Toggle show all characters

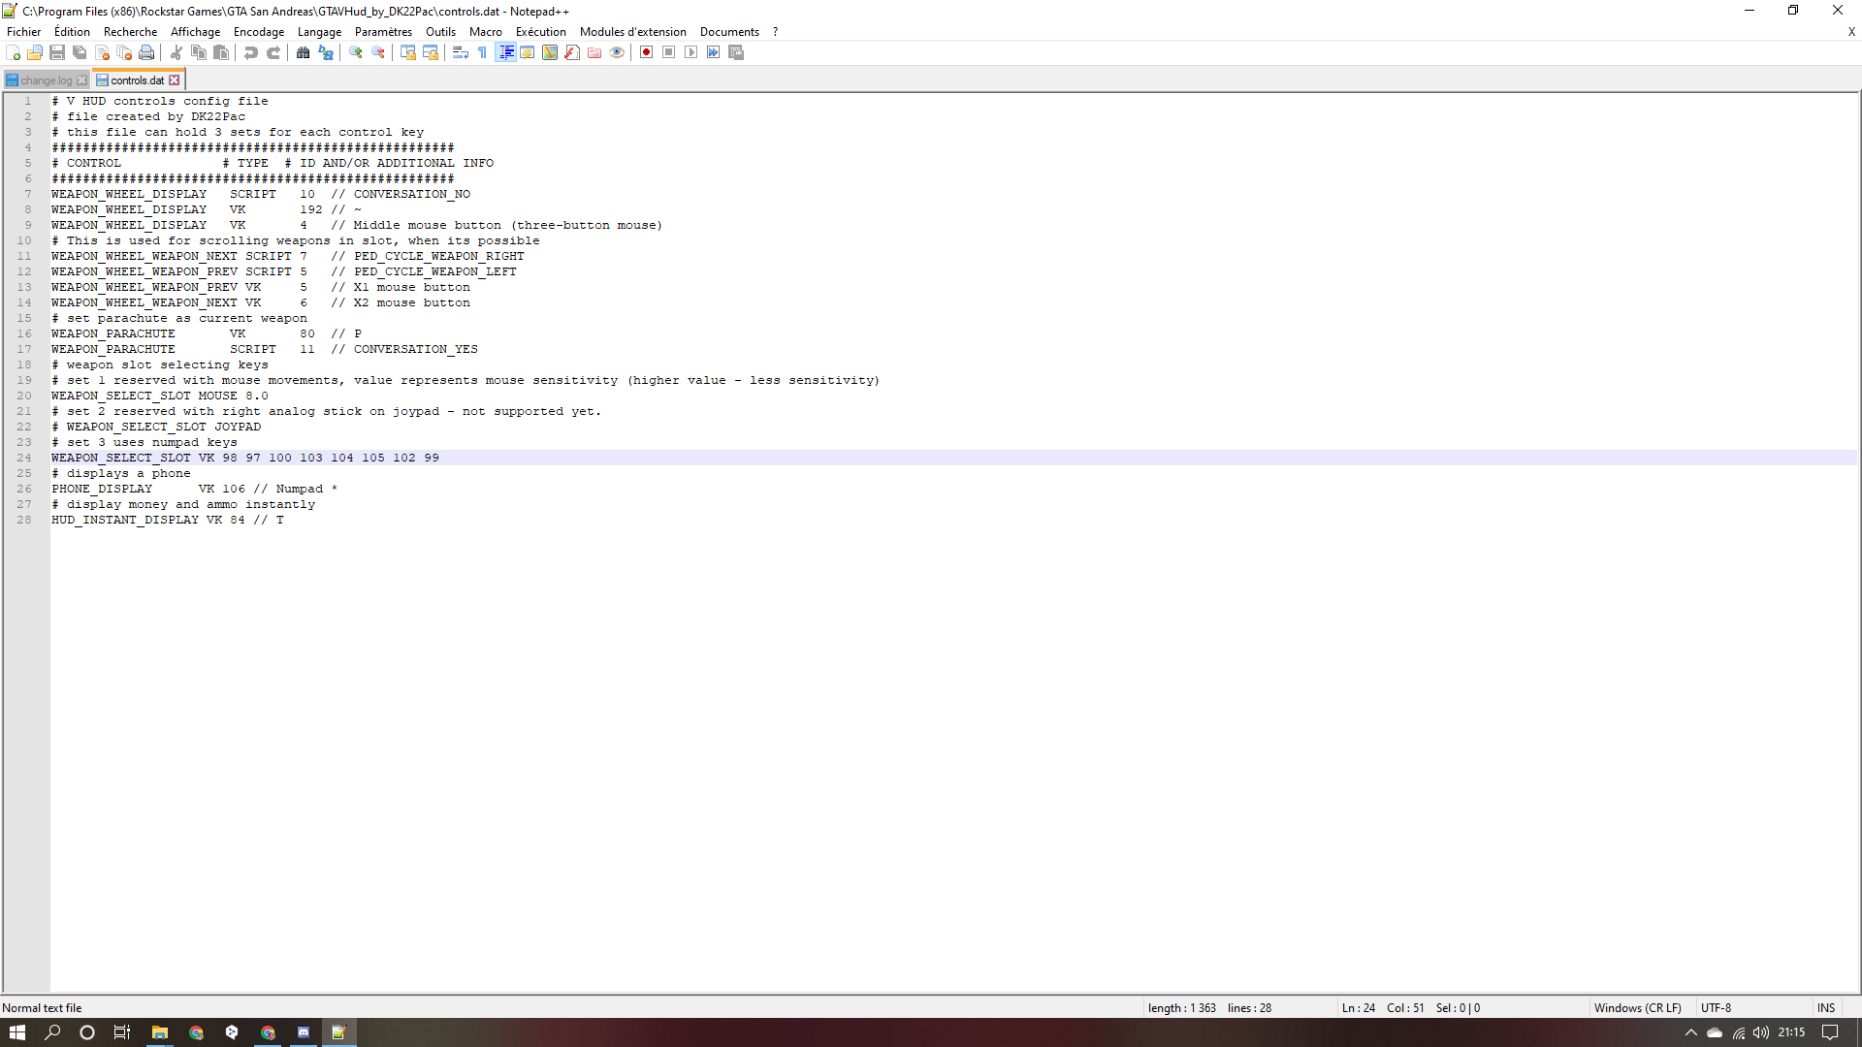coord(482,53)
